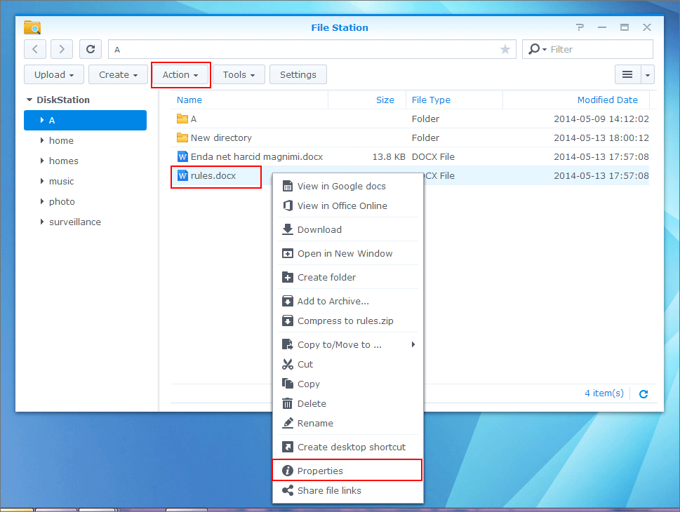Viewport: 680px width, 512px height.
Task: Click the help question mark icon
Action: click(x=580, y=27)
